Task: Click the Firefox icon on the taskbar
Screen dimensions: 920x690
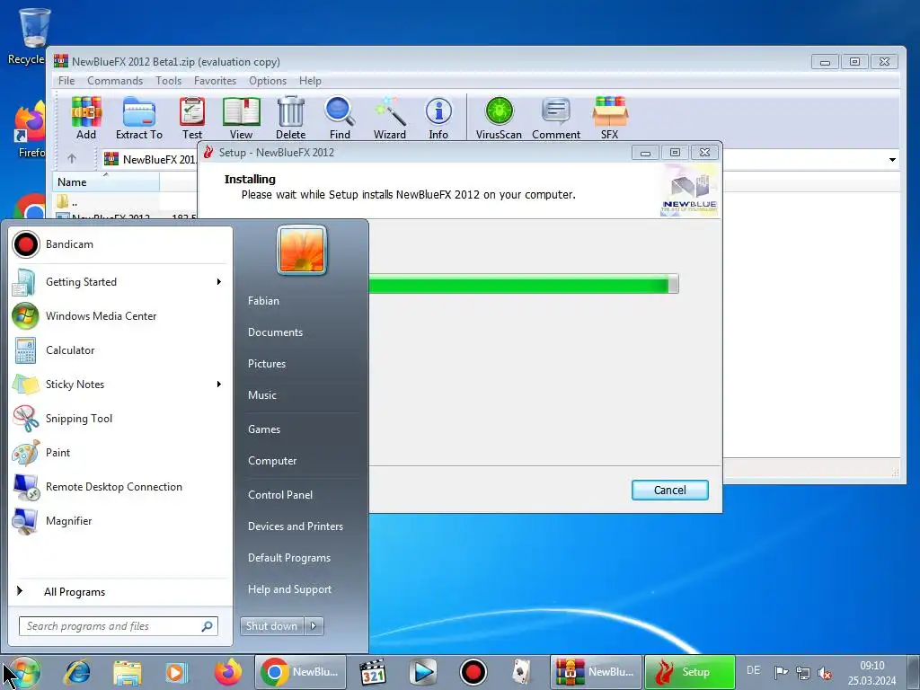Action: pos(228,672)
